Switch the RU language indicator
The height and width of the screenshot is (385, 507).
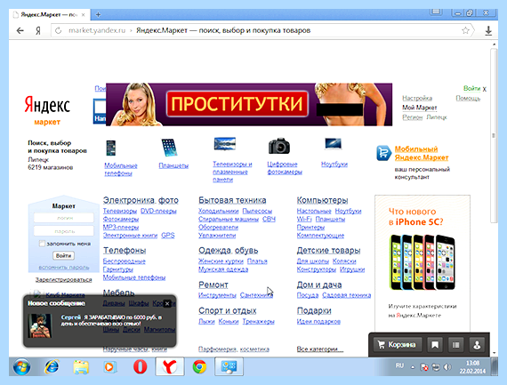[399, 365]
